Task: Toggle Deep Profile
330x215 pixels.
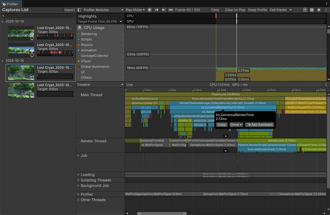Action: pyautogui.click(x=257, y=10)
